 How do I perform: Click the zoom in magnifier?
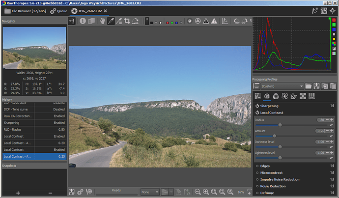pos(205,192)
